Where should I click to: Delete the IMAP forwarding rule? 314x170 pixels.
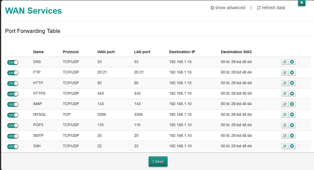point(292,104)
